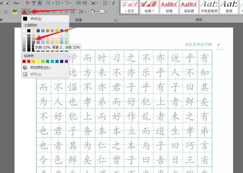
Task: Pick the white theme color swatch
Action: (x=24, y=31)
